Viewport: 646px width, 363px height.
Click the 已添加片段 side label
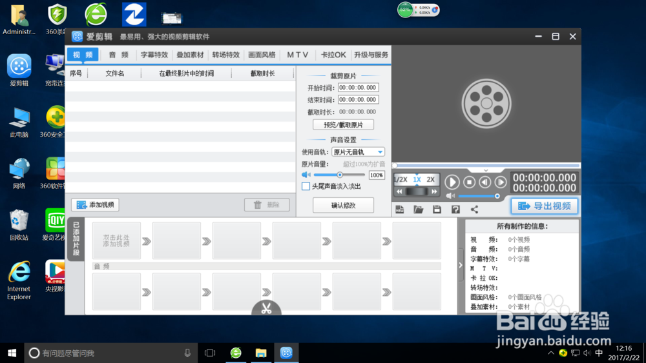[x=76, y=239]
